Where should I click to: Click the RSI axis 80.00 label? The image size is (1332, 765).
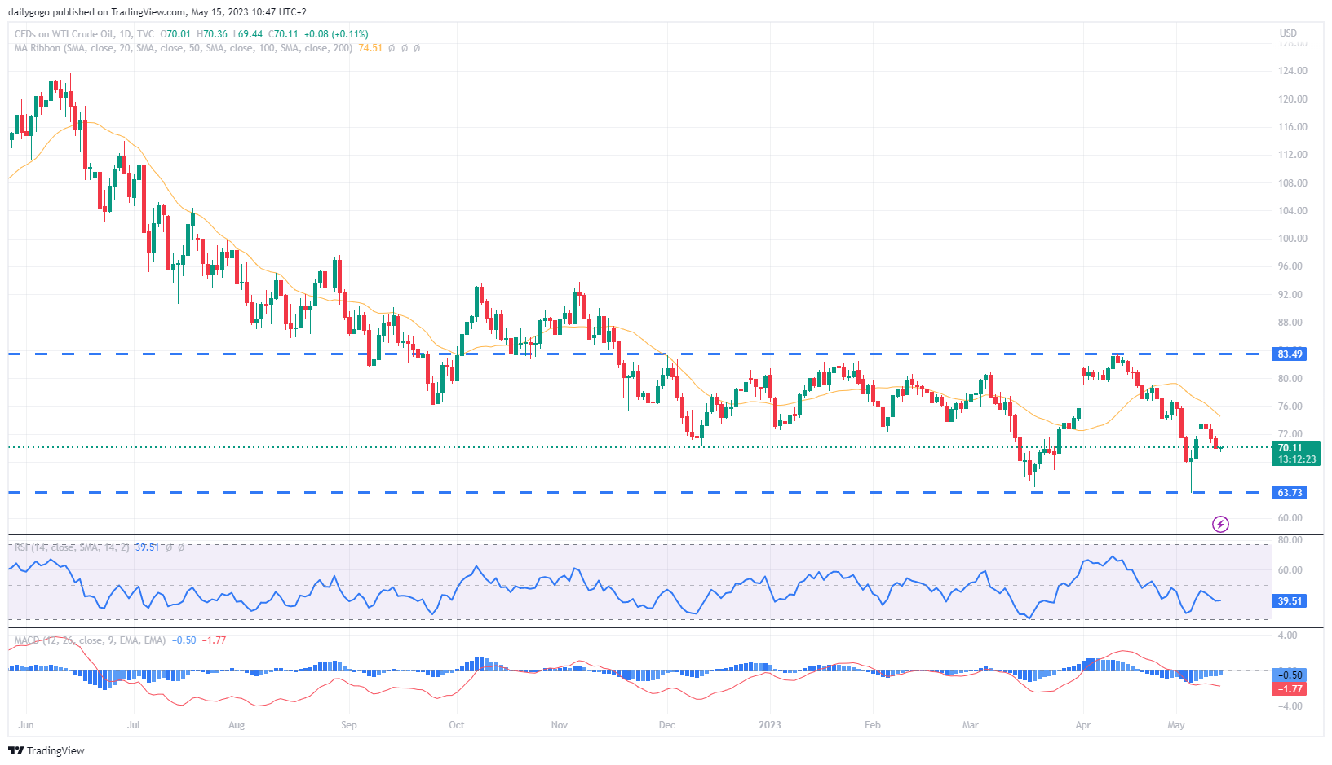tap(1290, 540)
